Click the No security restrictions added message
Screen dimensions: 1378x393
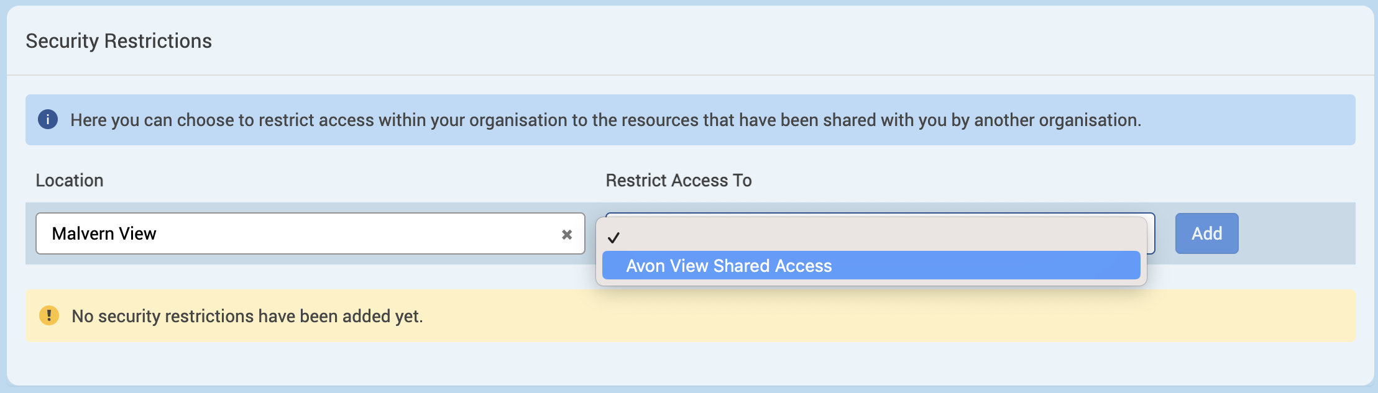(x=247, y=316)
